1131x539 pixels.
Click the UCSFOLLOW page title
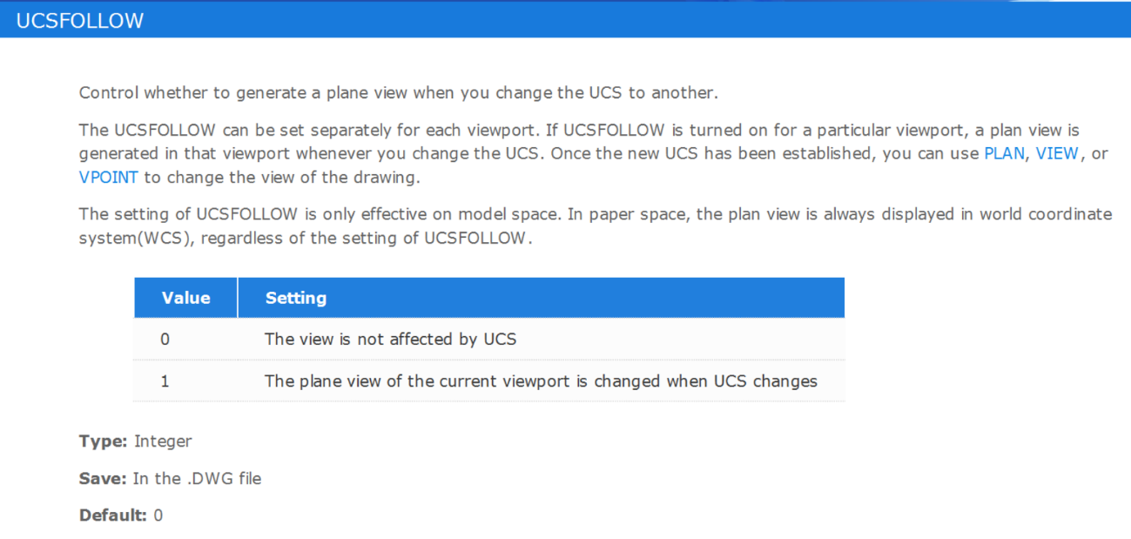(80, 21)
